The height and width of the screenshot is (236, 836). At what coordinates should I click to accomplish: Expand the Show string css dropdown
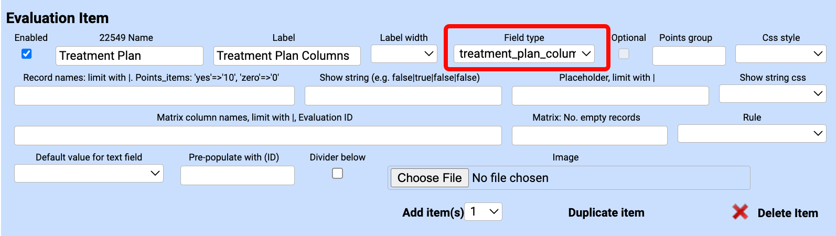point(772,93)
